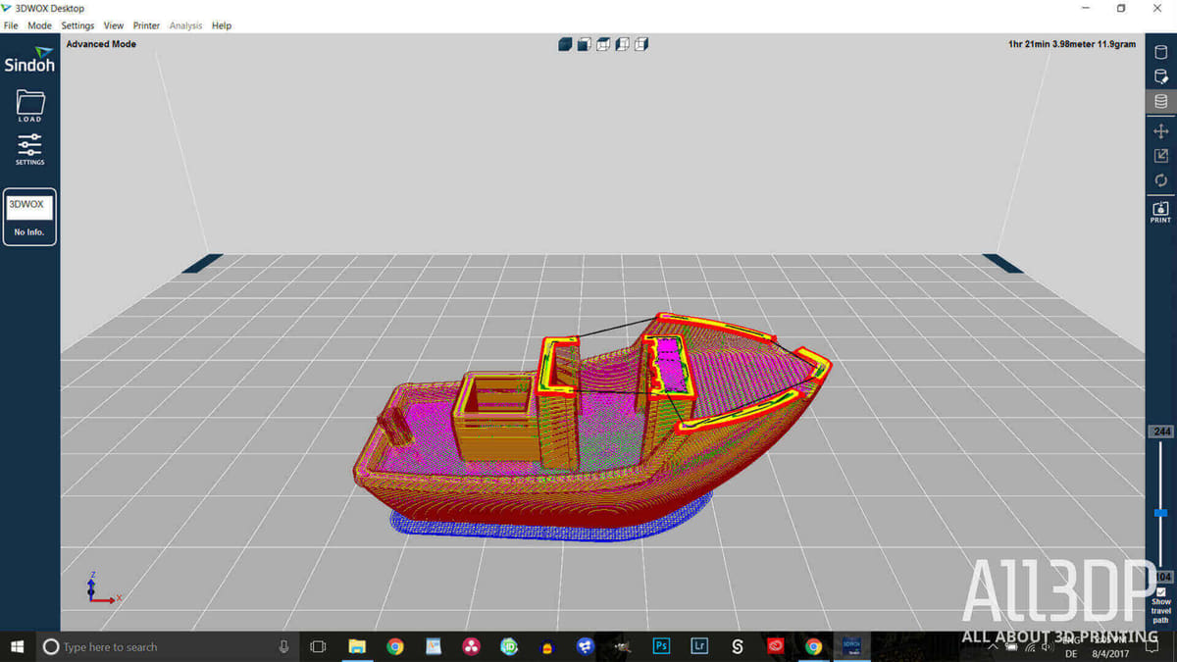Switch to the first solid cube view

click(565, 44)
